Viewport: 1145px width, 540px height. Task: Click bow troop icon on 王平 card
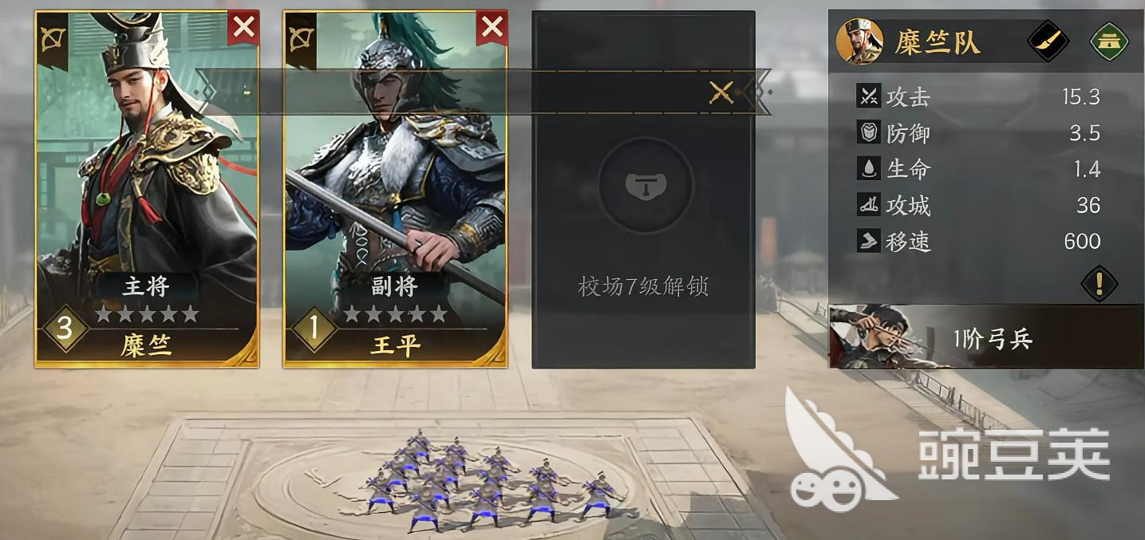[302, 38]
